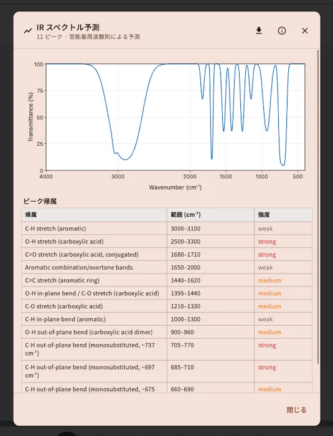Download the IR spectrum via download icon
Viewport: 333px width, 436px height.
(x=259, y=31)
